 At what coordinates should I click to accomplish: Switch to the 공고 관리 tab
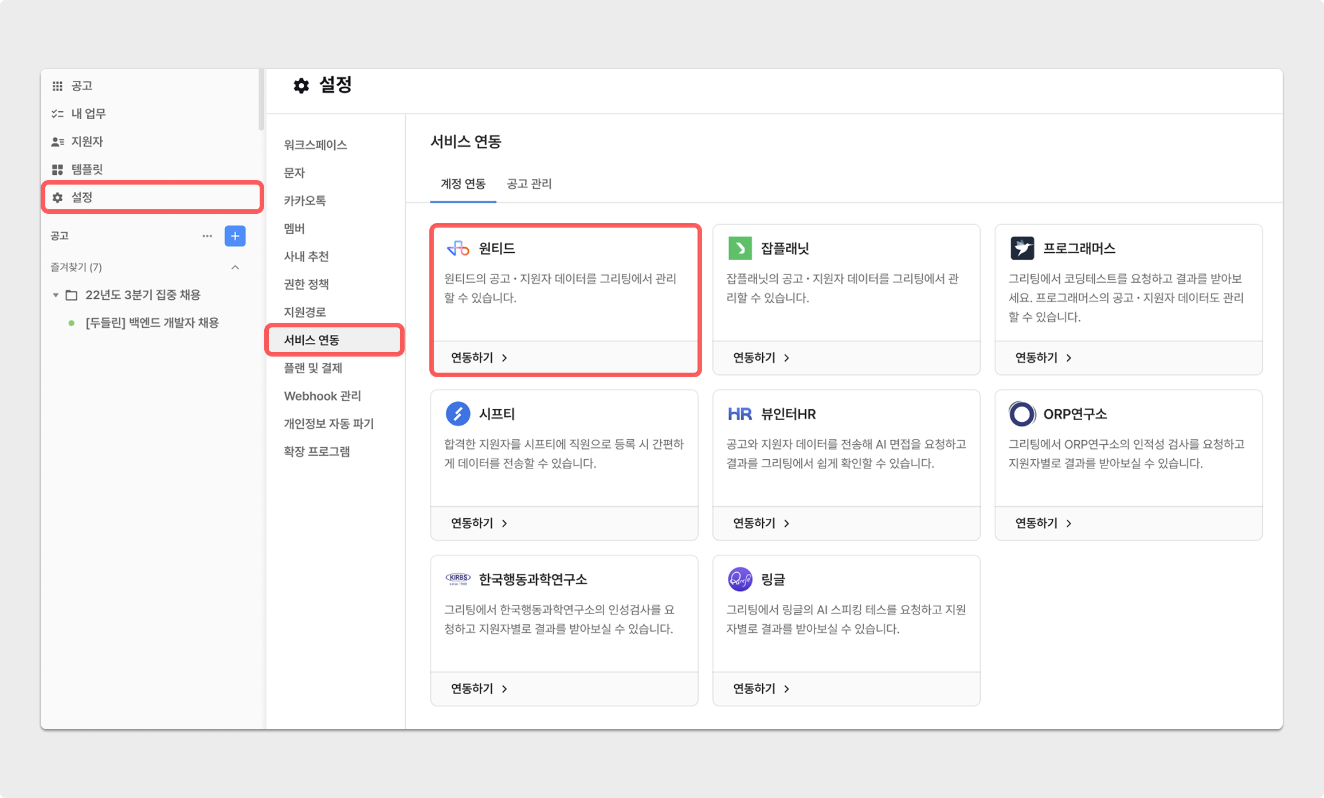[x=529, y=184]
